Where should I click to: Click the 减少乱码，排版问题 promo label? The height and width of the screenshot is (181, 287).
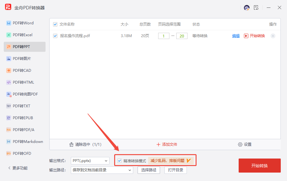[x=168, y=161]
